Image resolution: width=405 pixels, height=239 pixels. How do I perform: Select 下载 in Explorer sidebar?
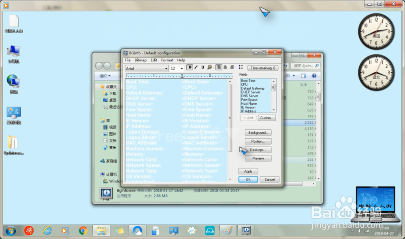tap(110, 93)
